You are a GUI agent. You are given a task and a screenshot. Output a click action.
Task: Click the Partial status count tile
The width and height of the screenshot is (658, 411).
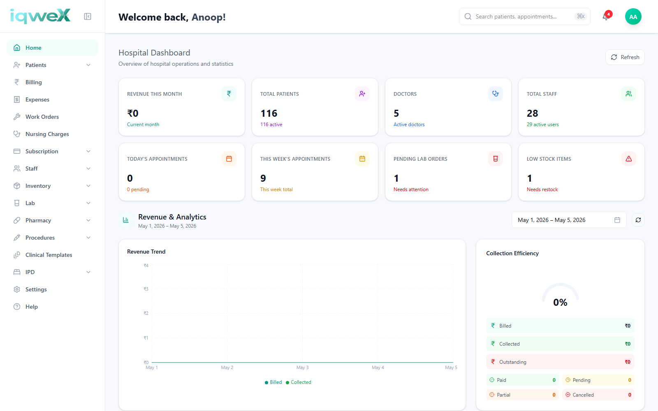522,395
